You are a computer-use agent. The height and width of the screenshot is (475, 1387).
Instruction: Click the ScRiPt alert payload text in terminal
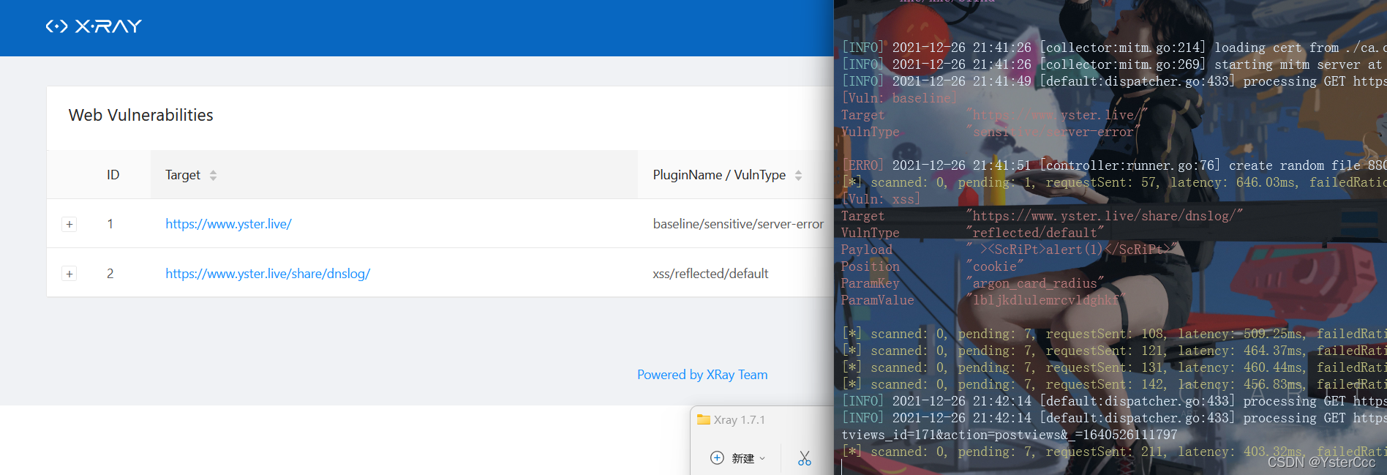coord(1072,250)
